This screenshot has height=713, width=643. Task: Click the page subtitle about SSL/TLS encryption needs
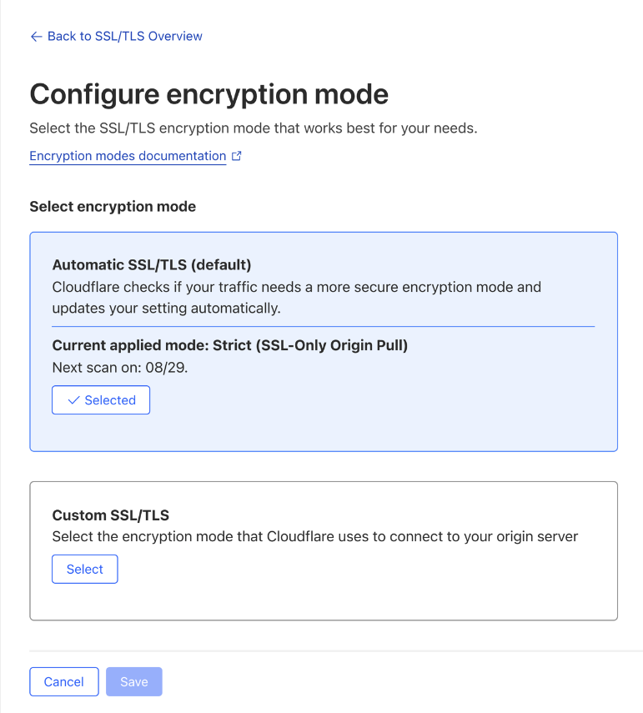pyautogui.click(x=253, y=128)
